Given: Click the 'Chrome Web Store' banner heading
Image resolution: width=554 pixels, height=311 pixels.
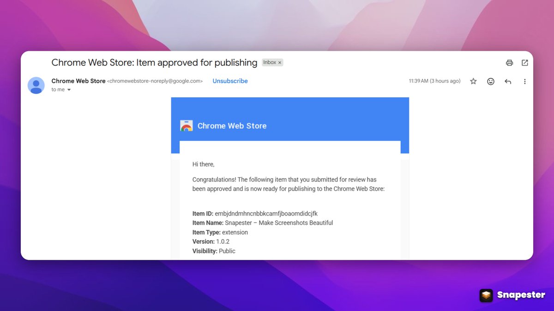Looking at the screenshot, I should point(232,126).
